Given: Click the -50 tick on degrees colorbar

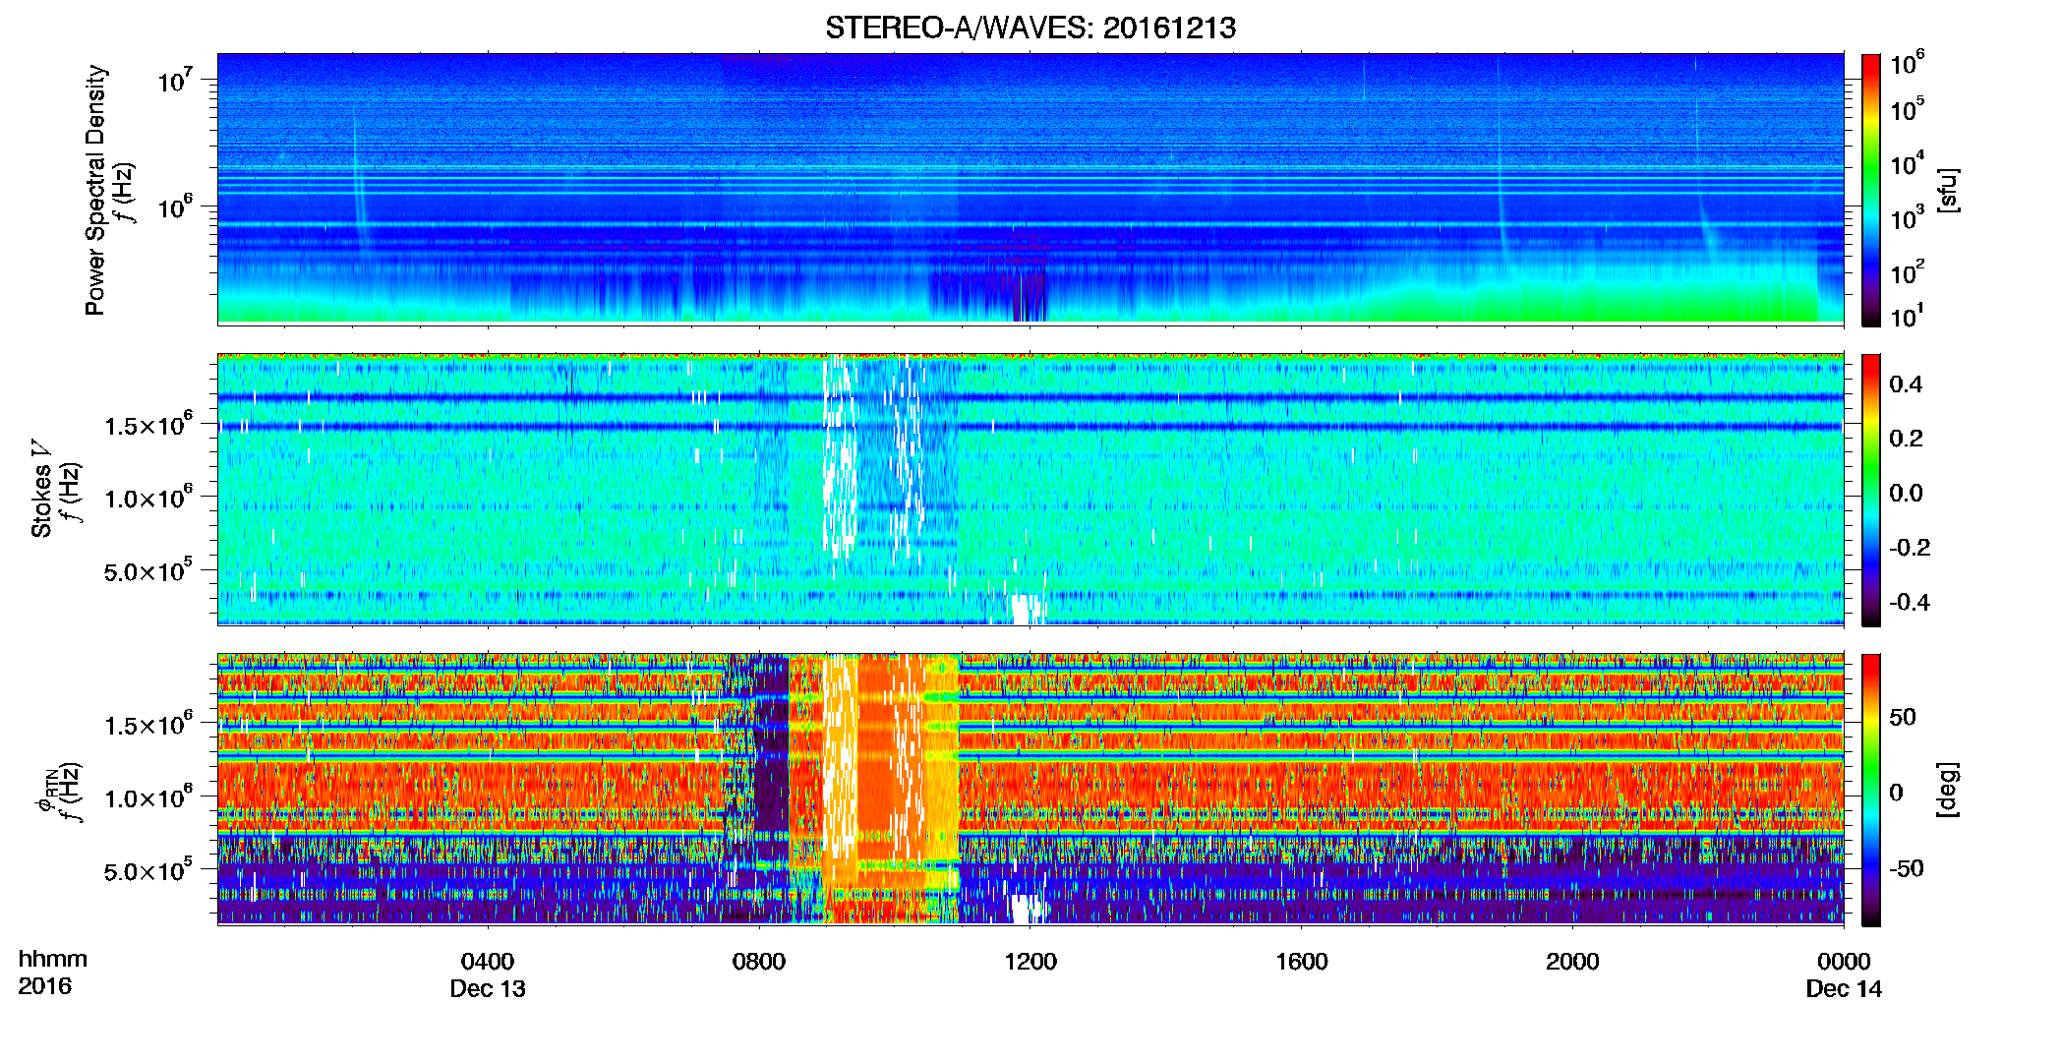Looking at the screenshot, I should [1904, 868].
